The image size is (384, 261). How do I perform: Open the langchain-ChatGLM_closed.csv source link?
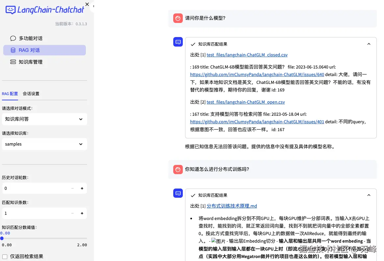coord(247,55)
